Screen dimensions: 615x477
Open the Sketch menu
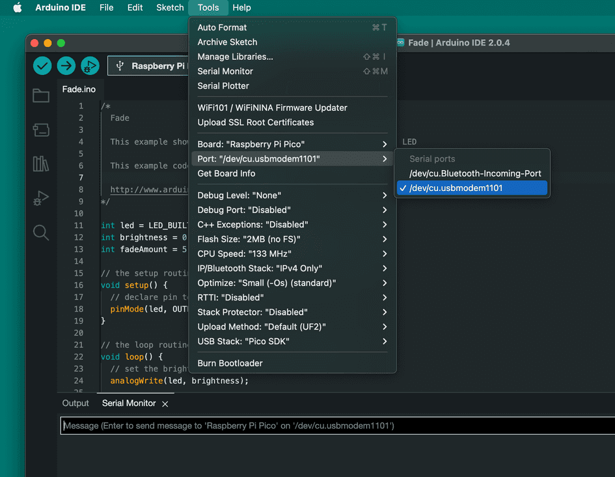click(169, 8)
